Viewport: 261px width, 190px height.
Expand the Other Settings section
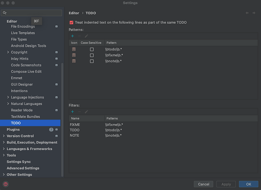[4, 175]
